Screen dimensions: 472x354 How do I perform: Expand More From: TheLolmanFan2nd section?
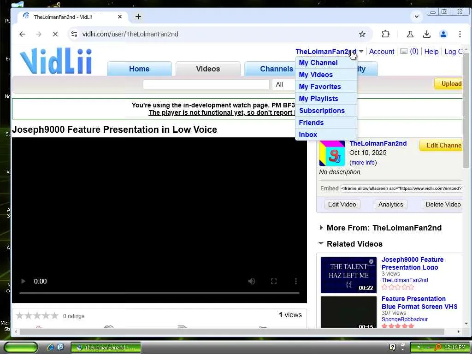[321, 228]
